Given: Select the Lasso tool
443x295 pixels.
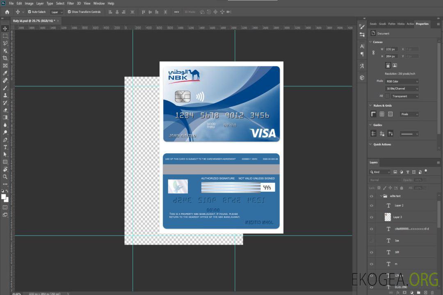Looking at the screenshot, I should (5, 43).
